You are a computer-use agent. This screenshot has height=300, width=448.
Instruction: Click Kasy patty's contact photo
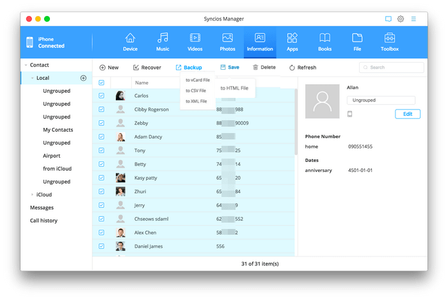[120, 178]
